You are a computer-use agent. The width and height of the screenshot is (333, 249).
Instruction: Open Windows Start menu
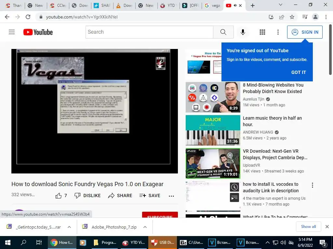[8, 243]
